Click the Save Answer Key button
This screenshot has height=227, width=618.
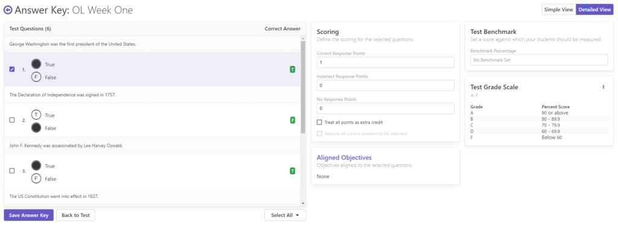(x=29, y=215)
